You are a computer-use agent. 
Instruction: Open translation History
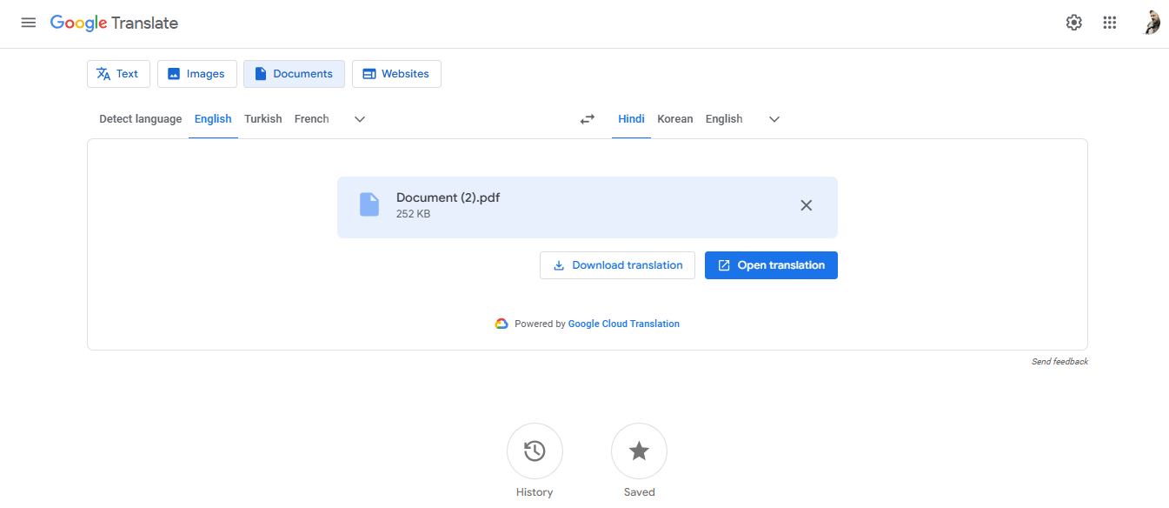point(535,451)
